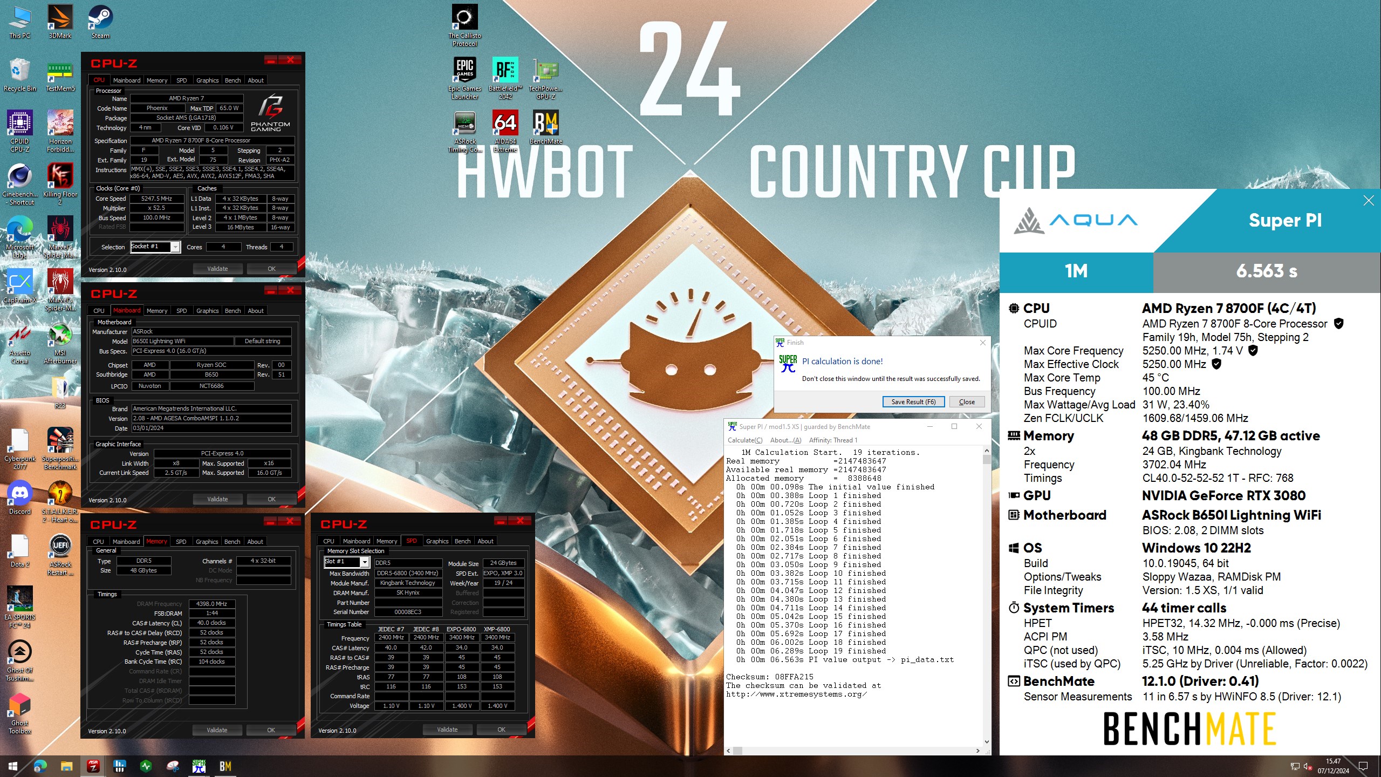Open the 3DMark desktop icon

[x=60, y=22]
